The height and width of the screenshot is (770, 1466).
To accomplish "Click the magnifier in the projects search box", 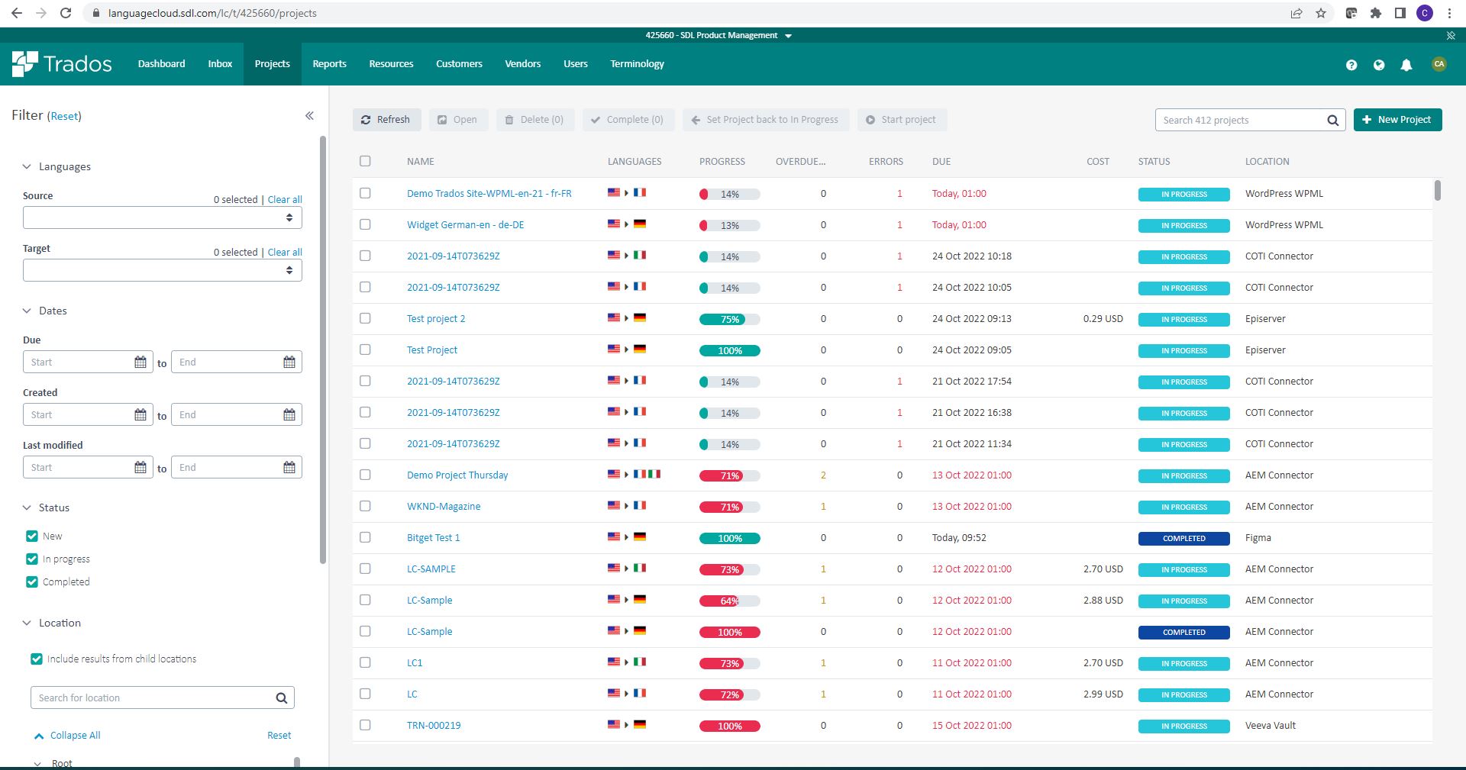I will pos(1333,120).
